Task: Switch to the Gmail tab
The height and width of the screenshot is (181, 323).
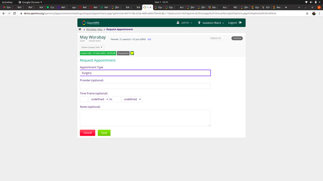Action: click(x=7, y=7)
